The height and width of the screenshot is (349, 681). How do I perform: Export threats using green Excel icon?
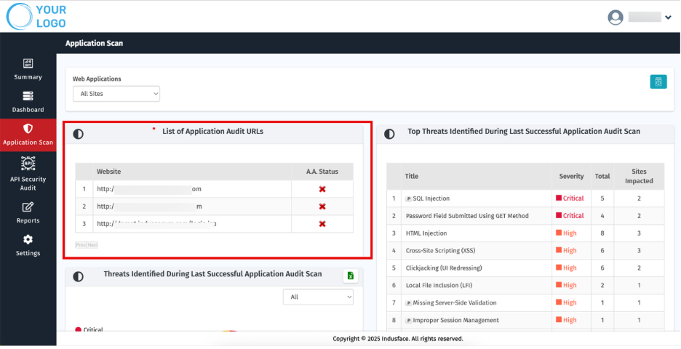pyautogui.click(x=351, y=276)
